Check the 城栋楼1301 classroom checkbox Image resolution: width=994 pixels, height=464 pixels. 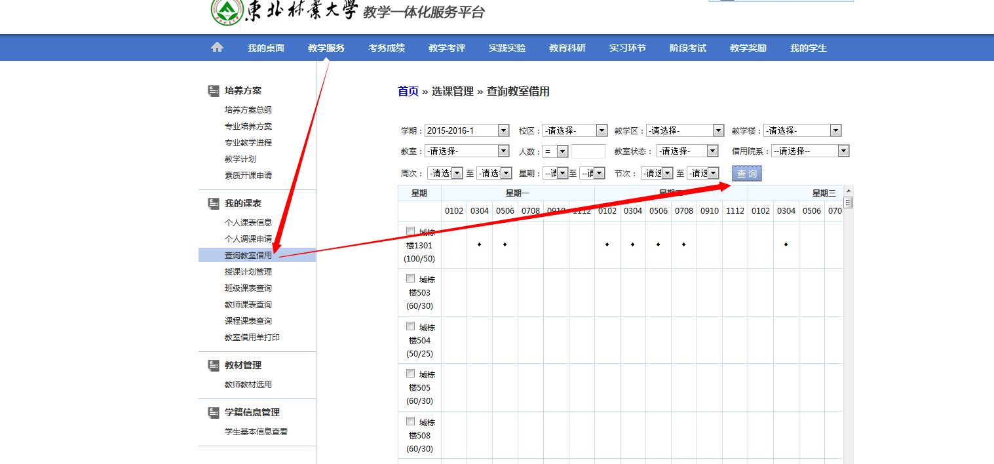click(411, 231)
